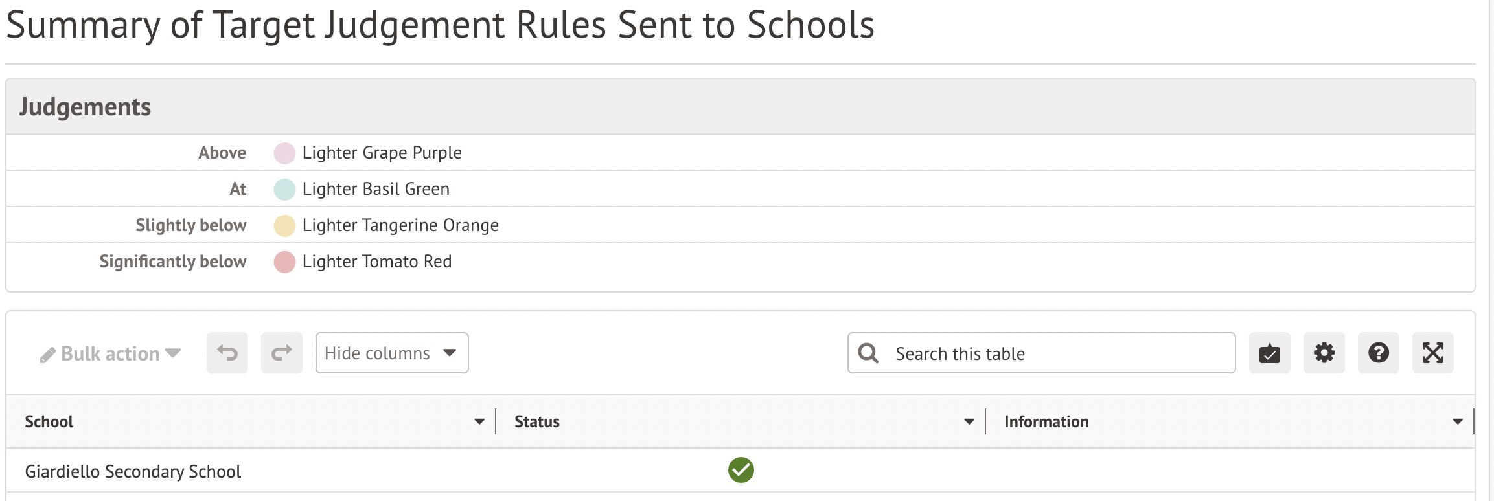The height and width of the screenshot is (501, 1494).
Task: Click the Lighter Basil Green swatch
Action: tap(284, 190)
